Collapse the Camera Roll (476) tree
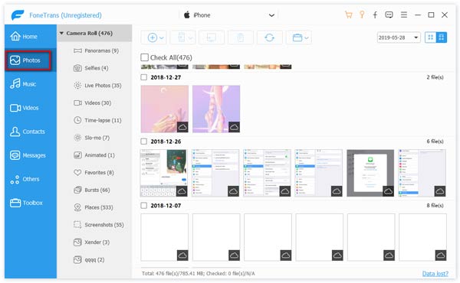The height and width of the screenshot is (283, 460). 61,33
